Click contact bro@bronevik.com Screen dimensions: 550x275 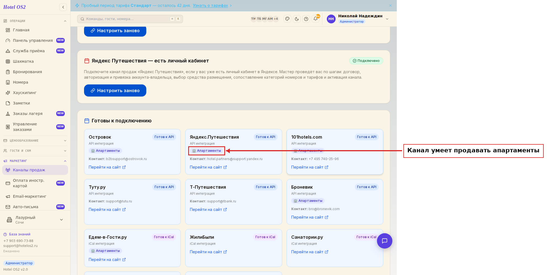(x=324, y=209)
